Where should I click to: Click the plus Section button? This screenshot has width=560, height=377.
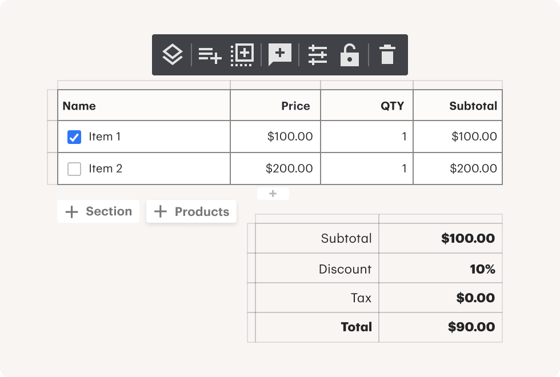click(98, 211)
